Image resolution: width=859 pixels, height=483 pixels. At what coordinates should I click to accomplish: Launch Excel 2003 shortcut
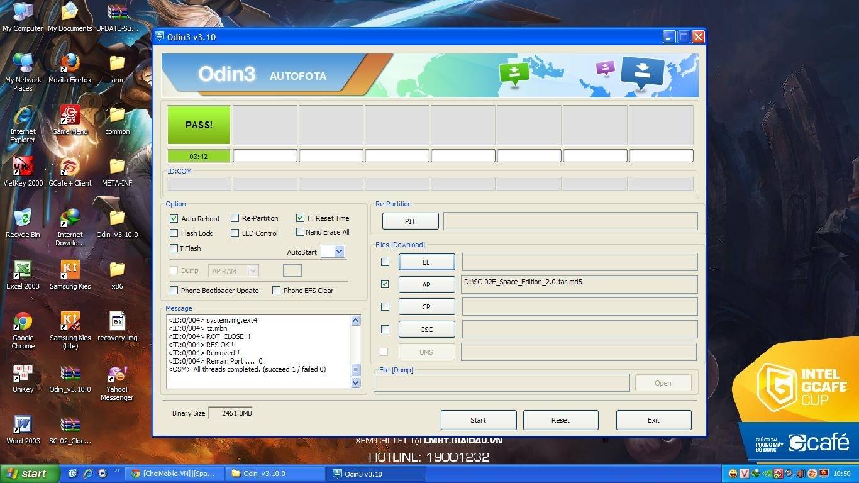(23, 274)
